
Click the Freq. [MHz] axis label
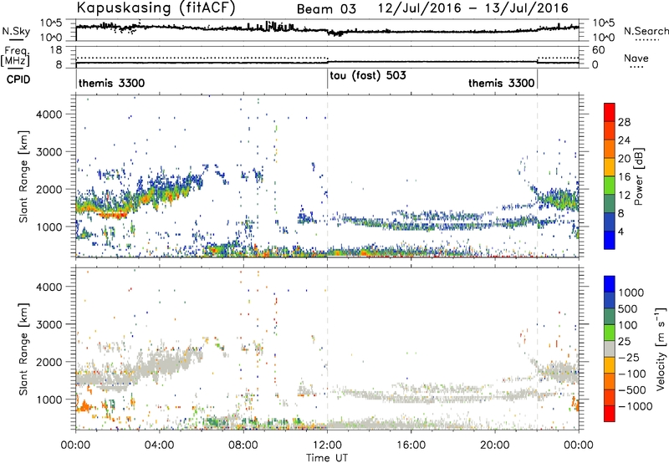click(16, 57)
